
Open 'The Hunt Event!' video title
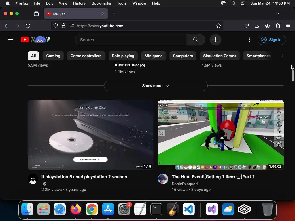213,177
